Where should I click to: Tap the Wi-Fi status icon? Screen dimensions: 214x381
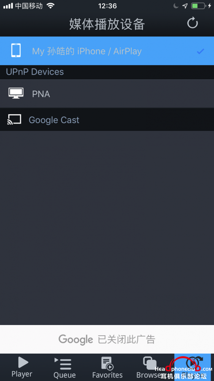click(x=51, y=6)
